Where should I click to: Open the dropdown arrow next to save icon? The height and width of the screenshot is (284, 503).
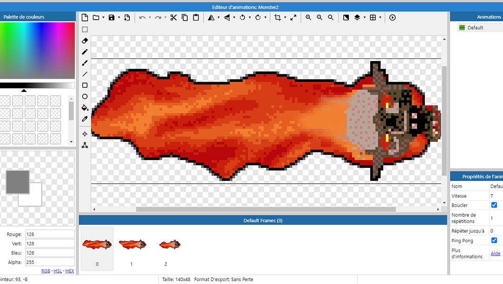coord(119,18)
